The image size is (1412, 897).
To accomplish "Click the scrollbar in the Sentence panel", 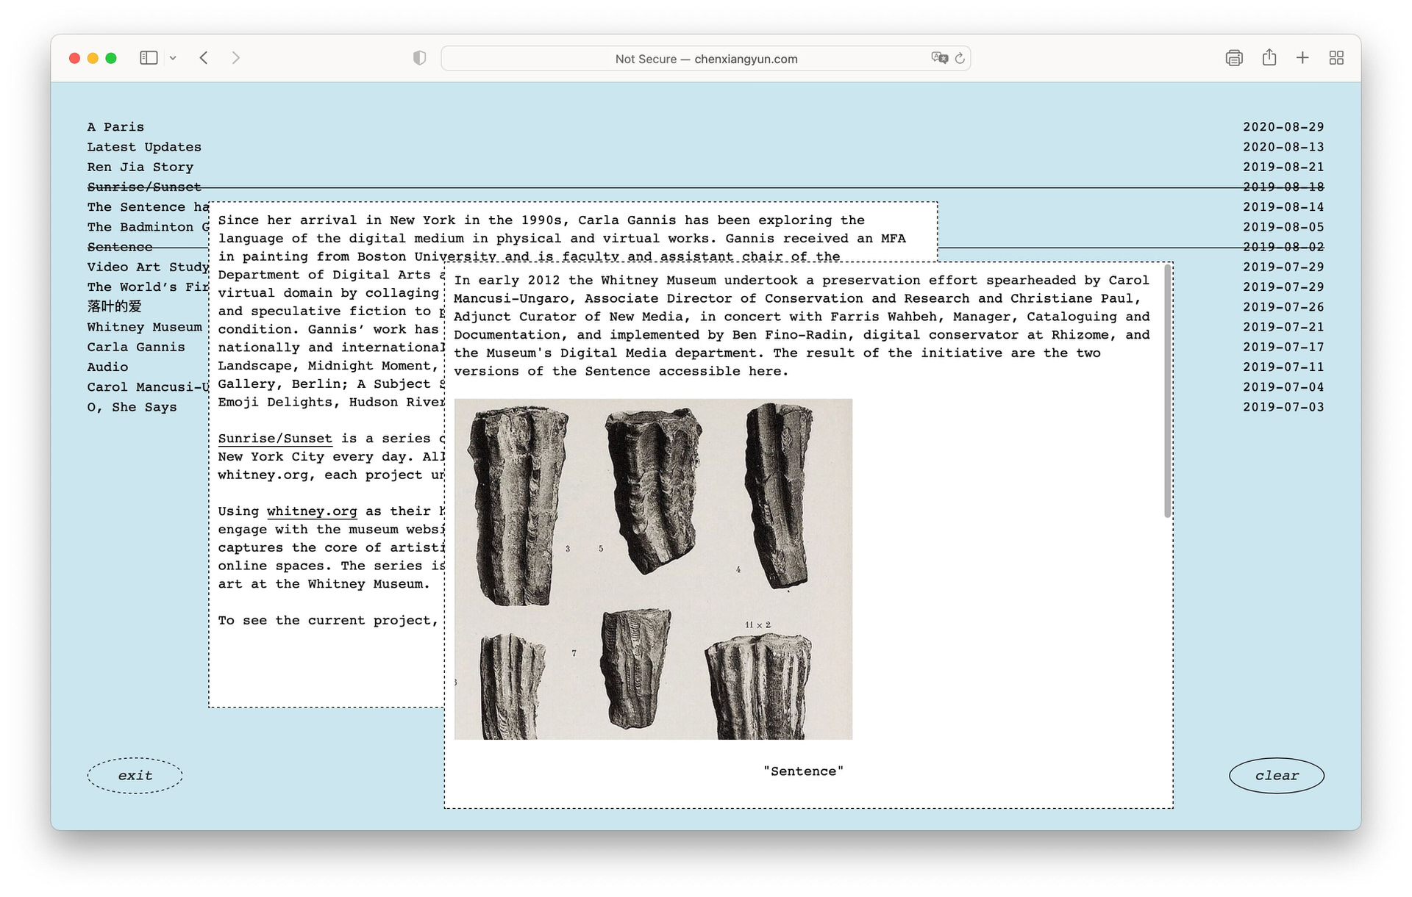I will click(x=1167, y=393).
